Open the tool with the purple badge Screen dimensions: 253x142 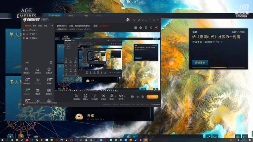[27, 81]
